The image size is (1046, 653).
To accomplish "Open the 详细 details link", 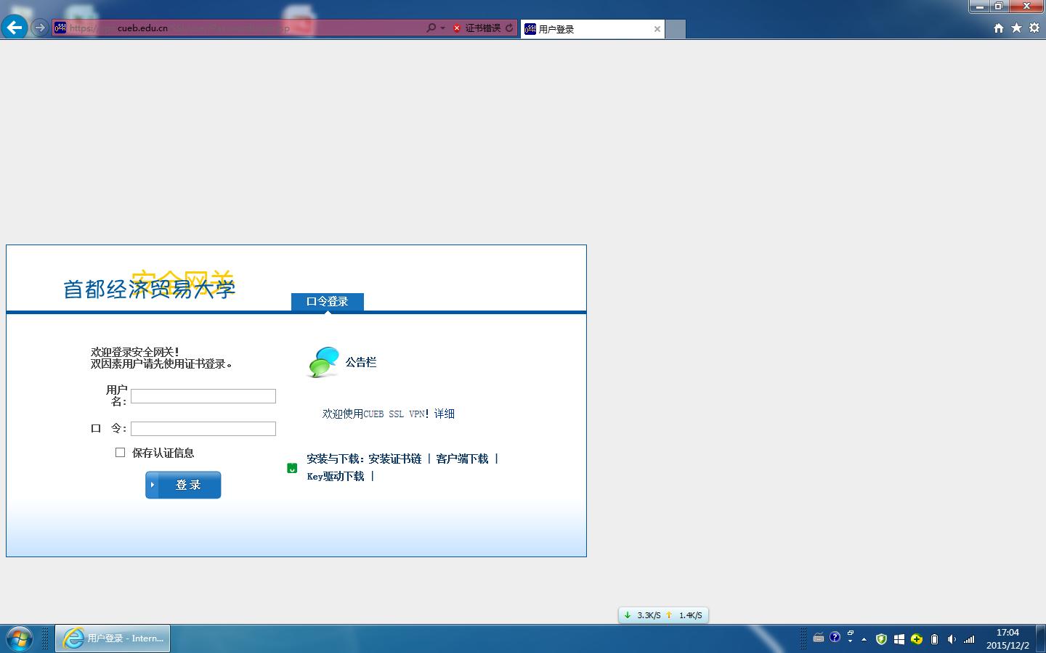I will click(x=445, y=414).
